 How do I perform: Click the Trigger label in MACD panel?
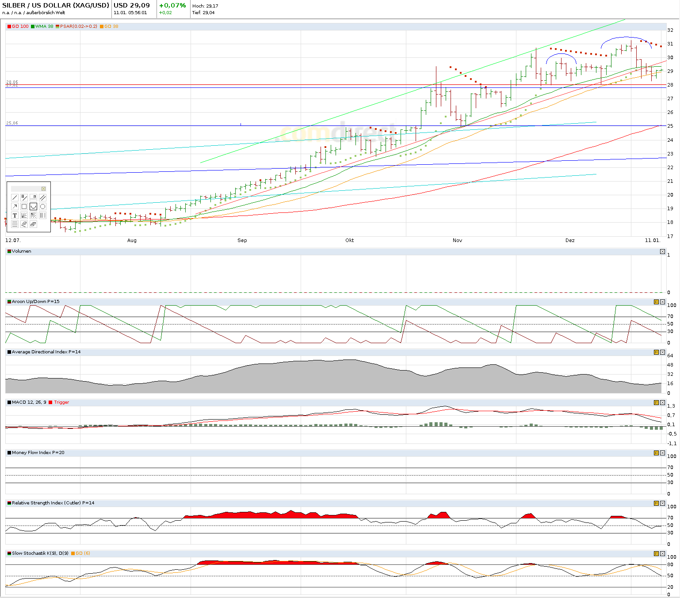[61, 402]
